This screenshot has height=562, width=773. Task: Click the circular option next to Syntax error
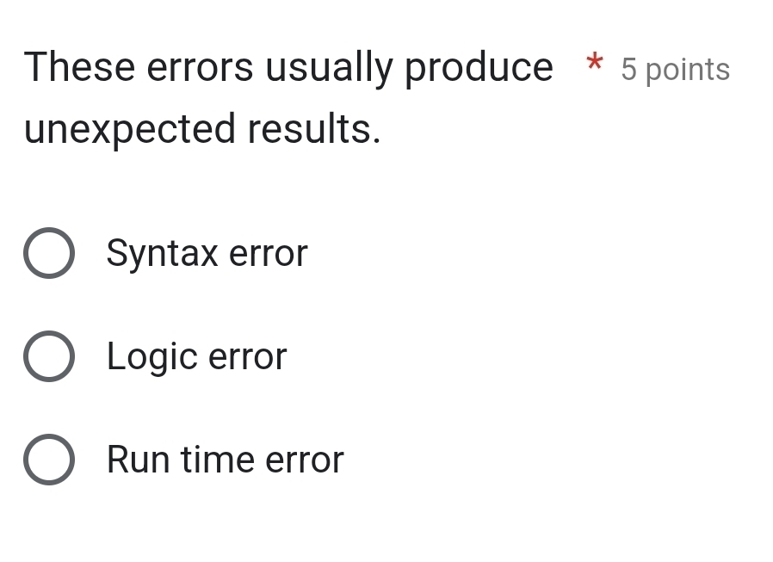click(x=49, y=252)
